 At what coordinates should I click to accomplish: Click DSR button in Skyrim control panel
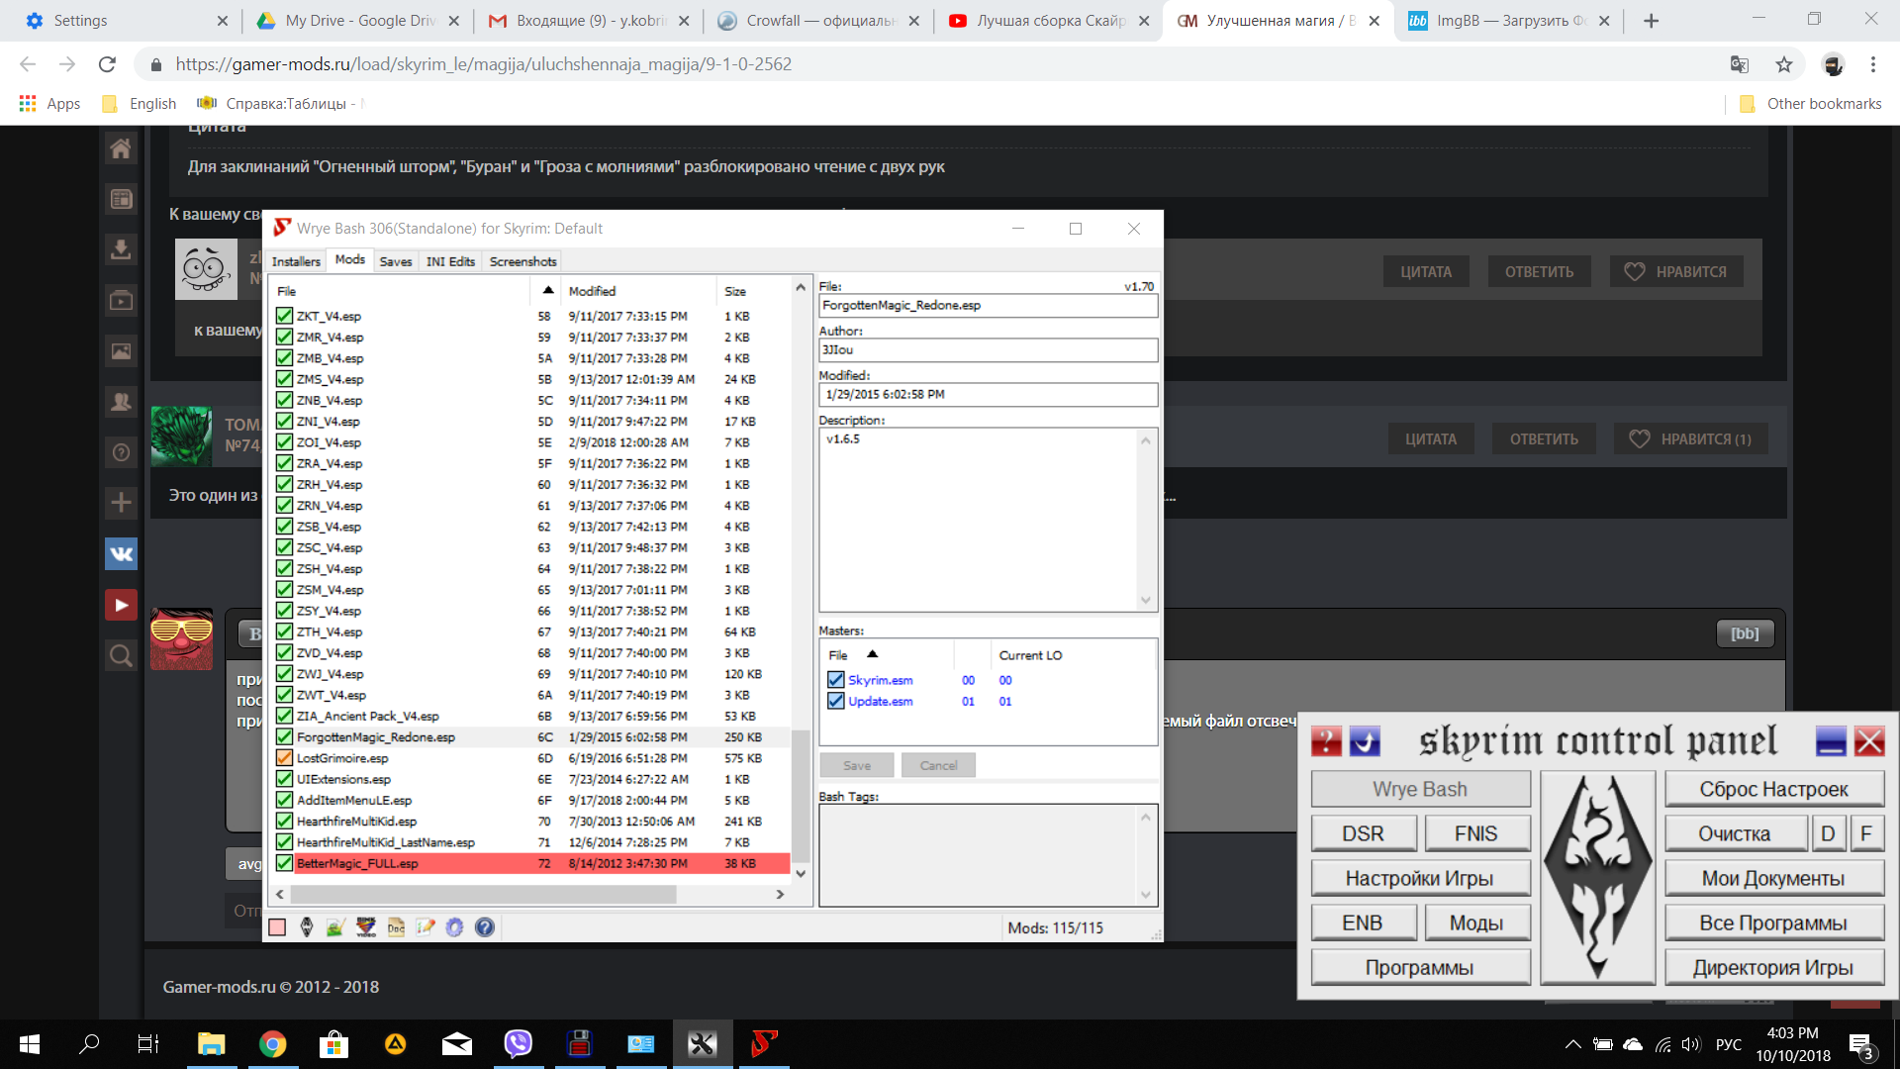pyautogui.click(x=1364, y=833)
